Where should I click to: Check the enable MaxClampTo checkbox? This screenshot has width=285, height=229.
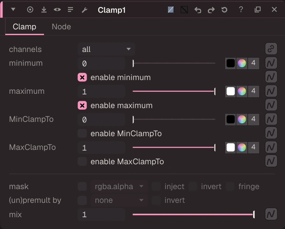click(x=82, y=161)
